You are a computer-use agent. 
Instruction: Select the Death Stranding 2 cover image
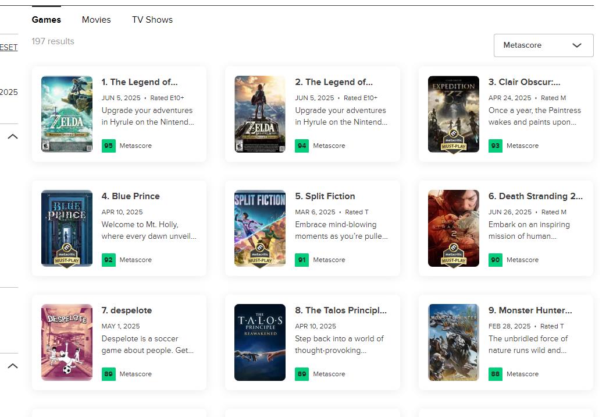(x=453, y=228)
